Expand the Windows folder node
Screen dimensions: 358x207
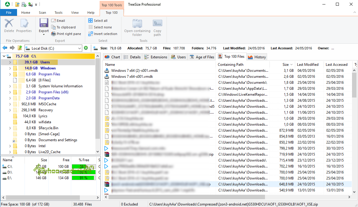(10, 68)
